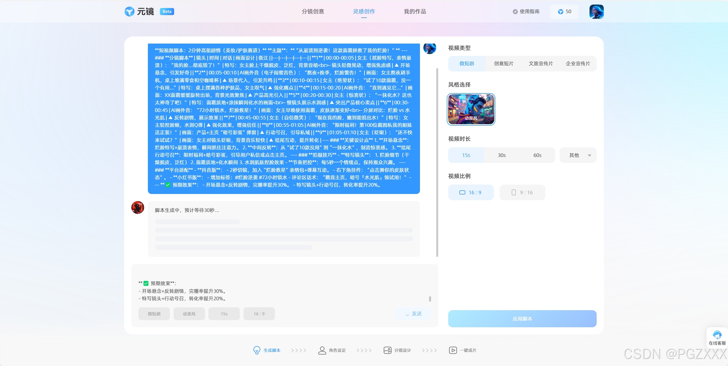Select 30s video duration
This screenshot has height=366, width=728.
coord(502,155)
